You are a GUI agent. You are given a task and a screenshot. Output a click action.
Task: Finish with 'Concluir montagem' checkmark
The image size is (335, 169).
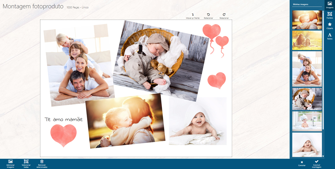tap(317, 162)
